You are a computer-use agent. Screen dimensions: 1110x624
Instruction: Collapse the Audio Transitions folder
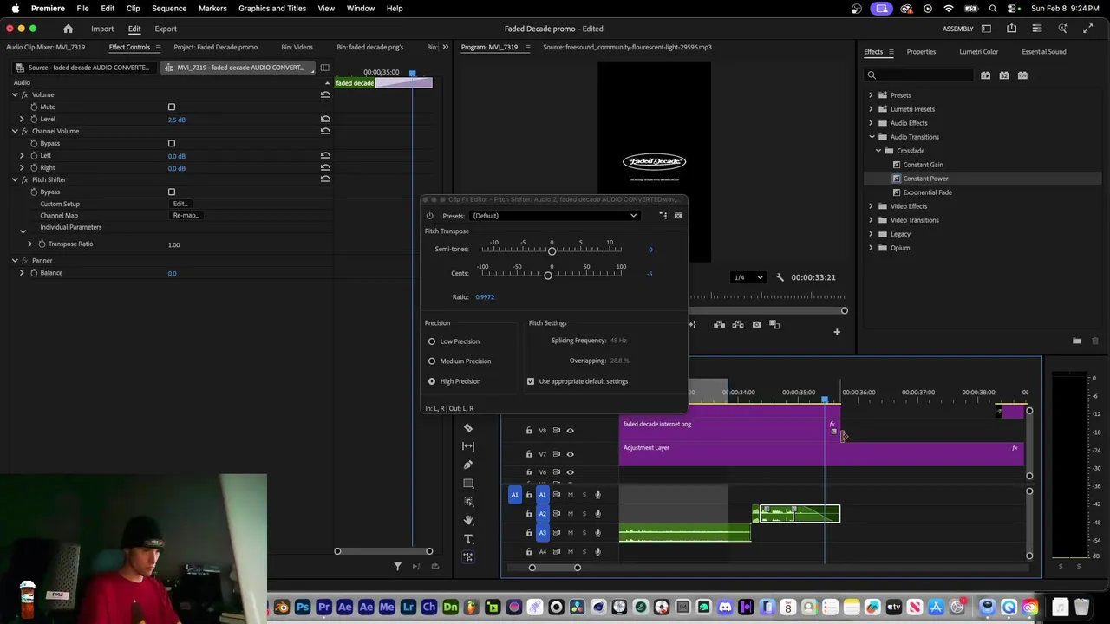point(872,137)
